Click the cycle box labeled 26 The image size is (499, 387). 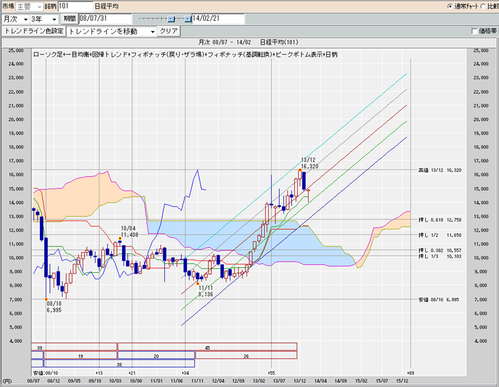pyautogui.click(x=247, y=355)
